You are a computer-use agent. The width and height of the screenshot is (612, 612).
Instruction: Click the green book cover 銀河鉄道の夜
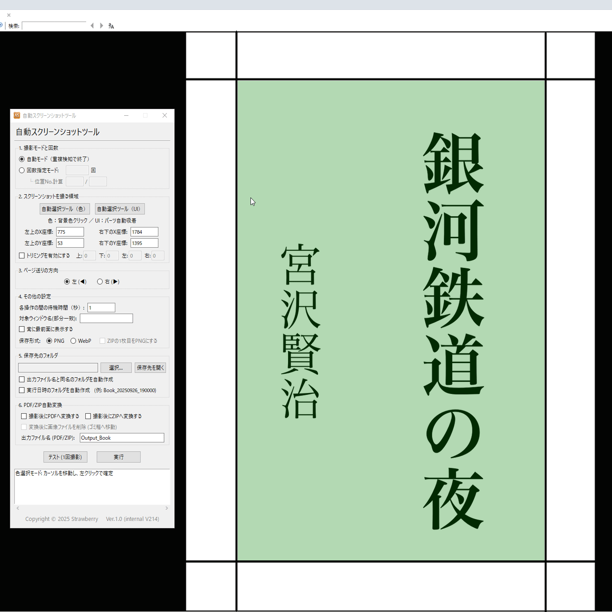click(x=391, y=320)
